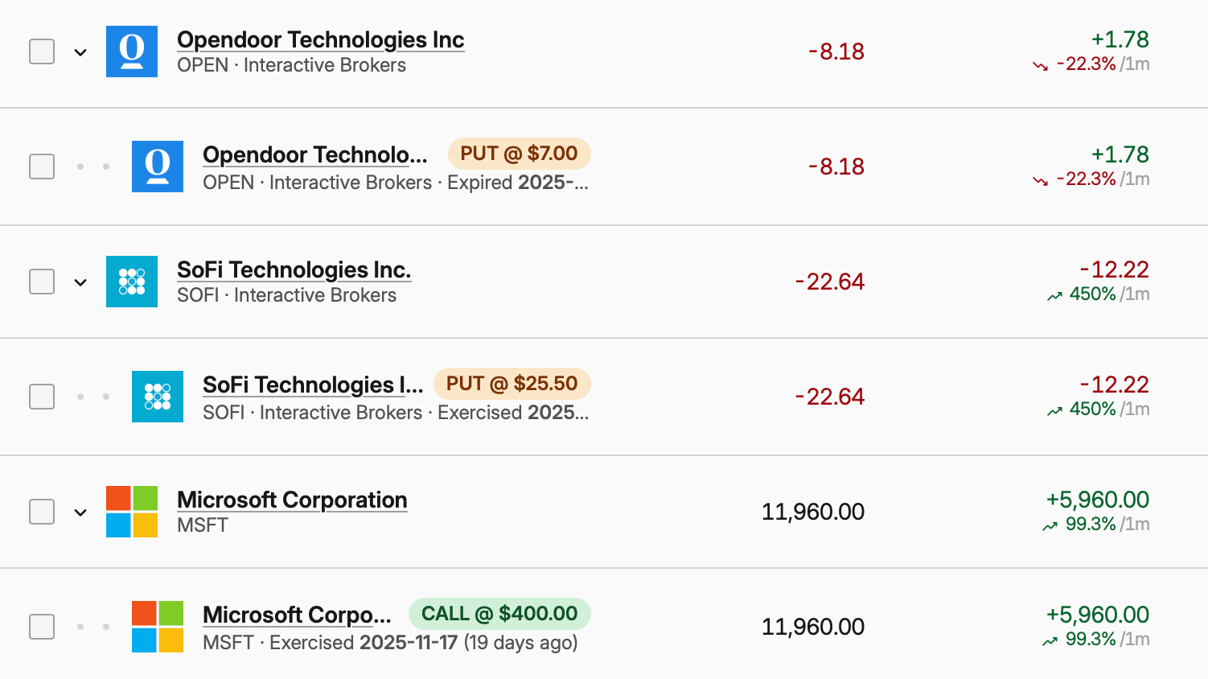Open the Microsoft Corporation holding link
This screenshot has width=1208, height=679.
(x=292, y=500)
